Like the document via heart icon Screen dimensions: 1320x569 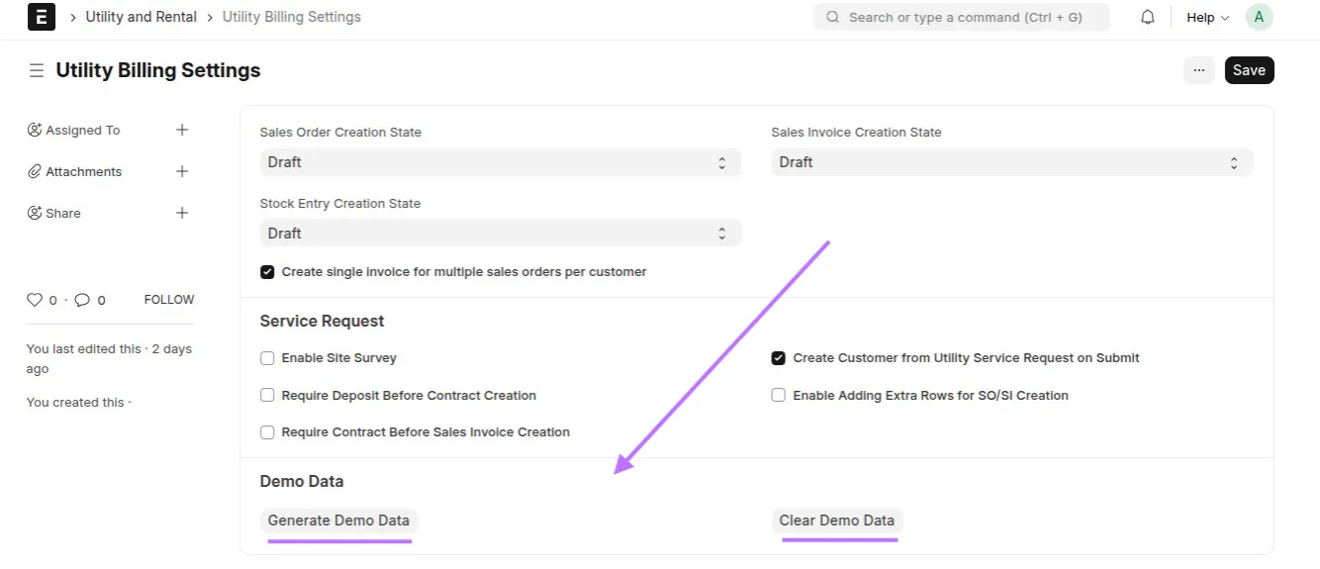tap(35, 300)
